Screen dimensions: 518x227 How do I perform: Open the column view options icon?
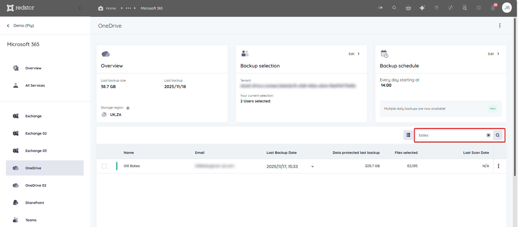pyautogui.click(x=408, y=135)
